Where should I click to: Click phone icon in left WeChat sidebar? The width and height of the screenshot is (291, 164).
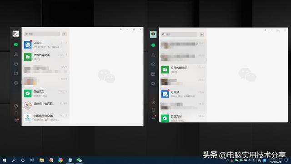[x=16, y=113]
